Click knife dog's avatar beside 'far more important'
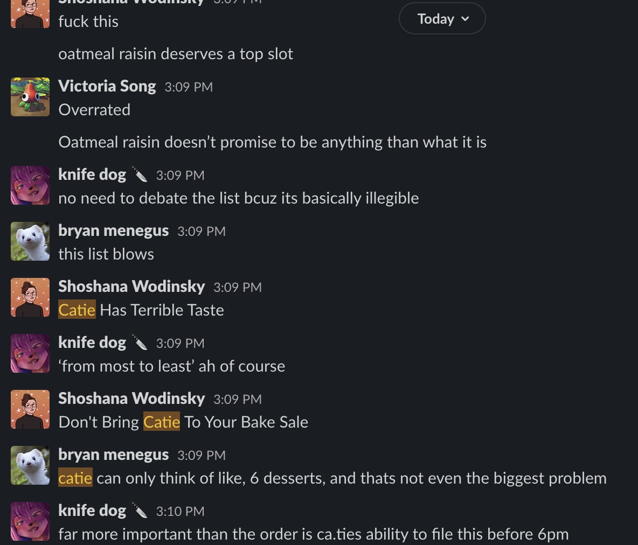638x545 pixels. tap(30, 521)
